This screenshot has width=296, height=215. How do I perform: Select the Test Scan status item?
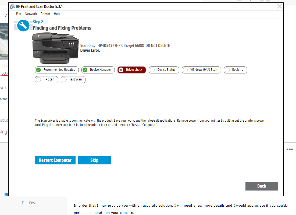tap(73, 80)
